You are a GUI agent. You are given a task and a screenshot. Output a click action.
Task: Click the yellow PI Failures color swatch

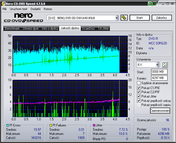pos(51,125)
